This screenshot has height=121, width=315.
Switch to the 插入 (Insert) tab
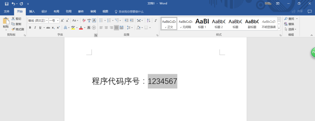click(32, 11)
